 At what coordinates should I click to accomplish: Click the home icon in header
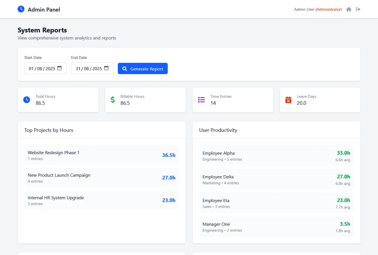click(349, 9)
